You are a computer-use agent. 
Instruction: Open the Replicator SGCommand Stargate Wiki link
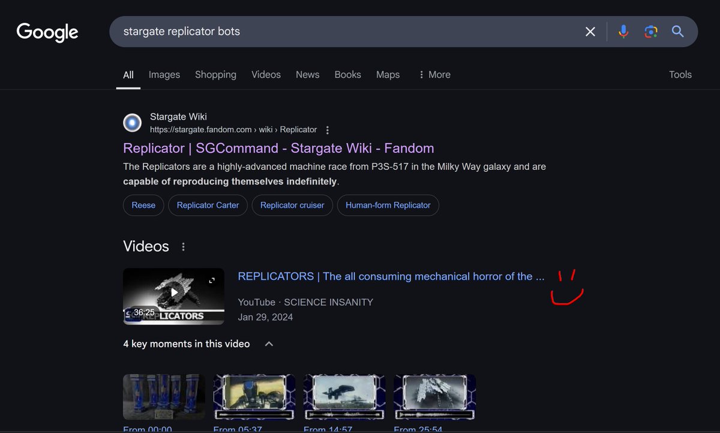[278, 148]
